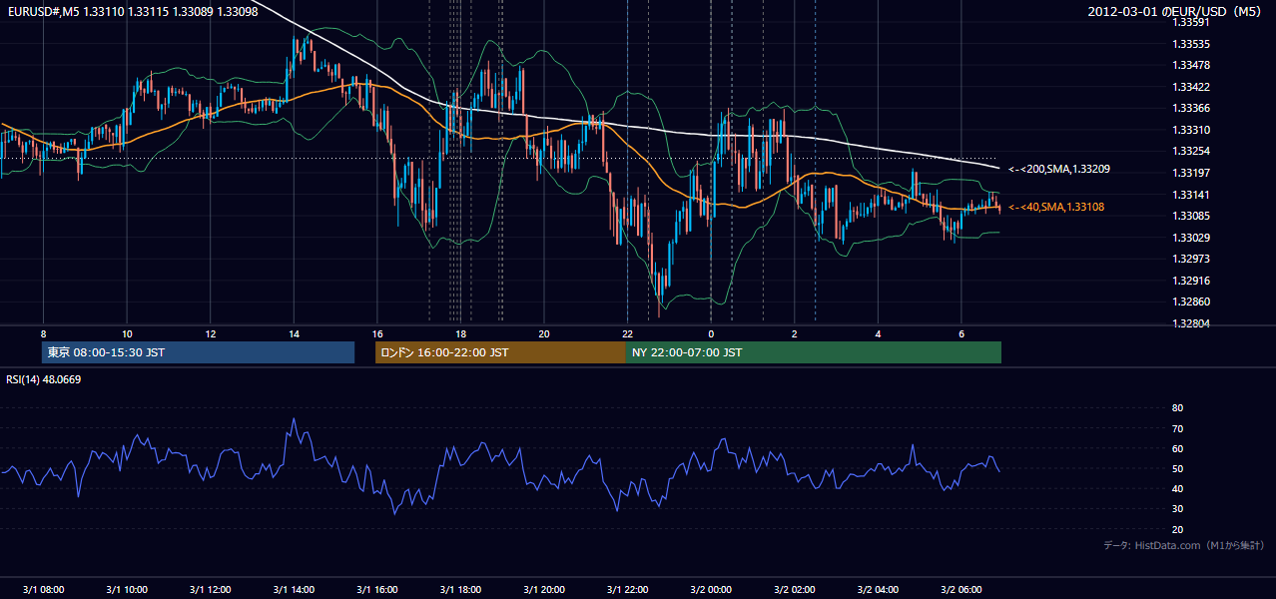Click the RSI scale level 70
The width and height of the screenshot is (1276, 599).
point(1178,428)
